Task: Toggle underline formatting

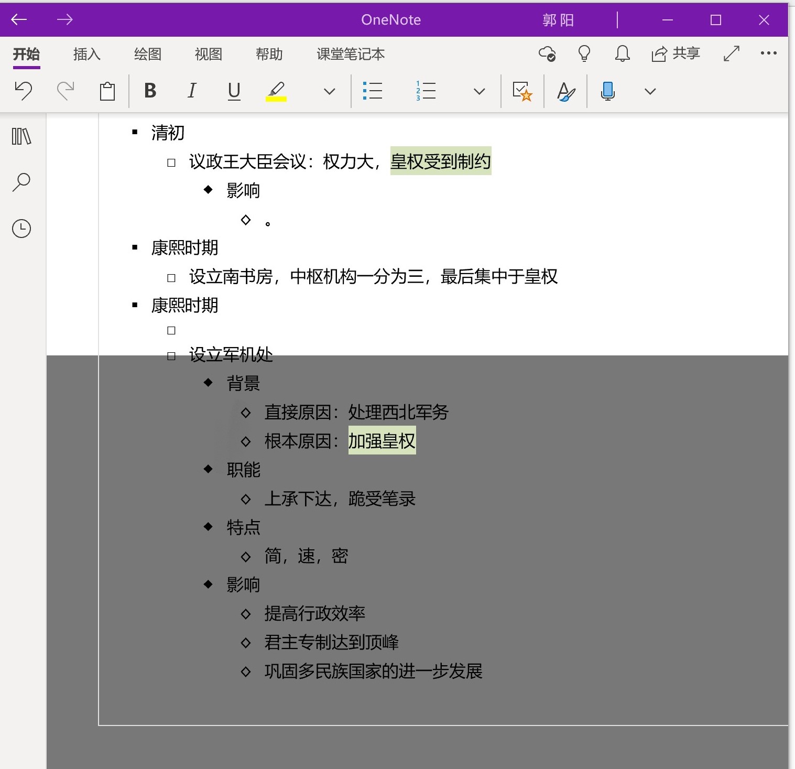Action: point(234,91)
